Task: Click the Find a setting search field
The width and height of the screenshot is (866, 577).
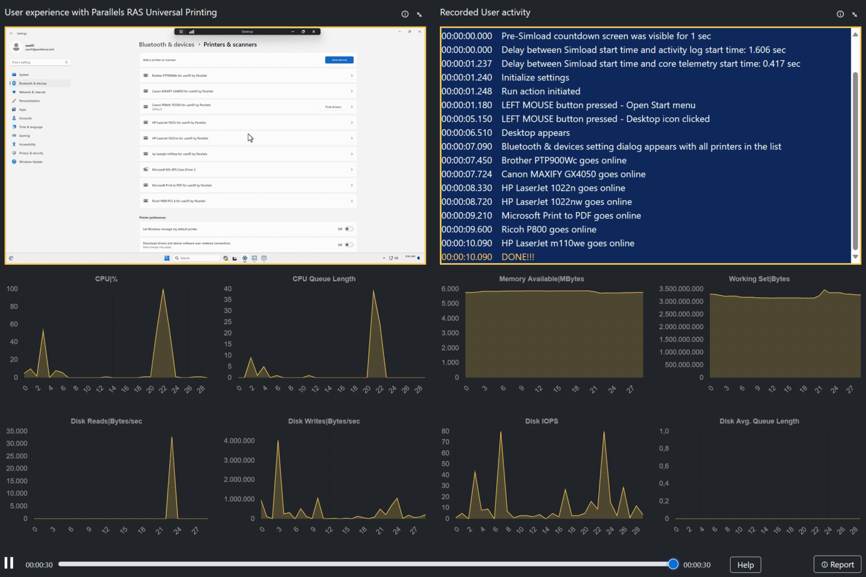Action: [x=40, y=63]
